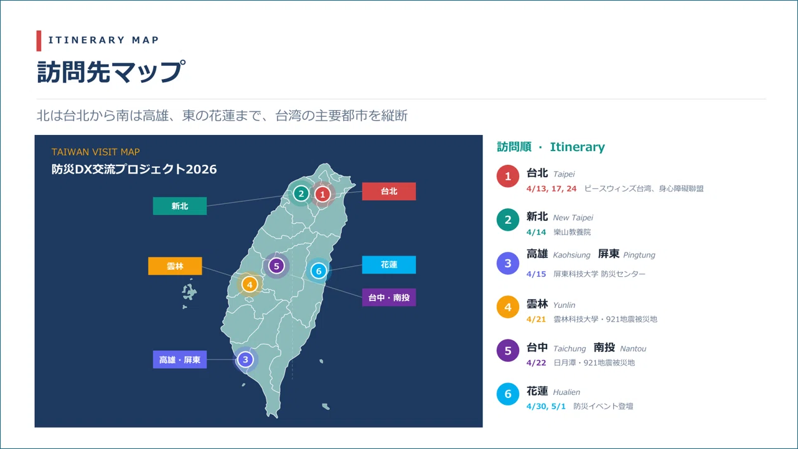Click text 雲林科技大學・921地震被災地

605,319
